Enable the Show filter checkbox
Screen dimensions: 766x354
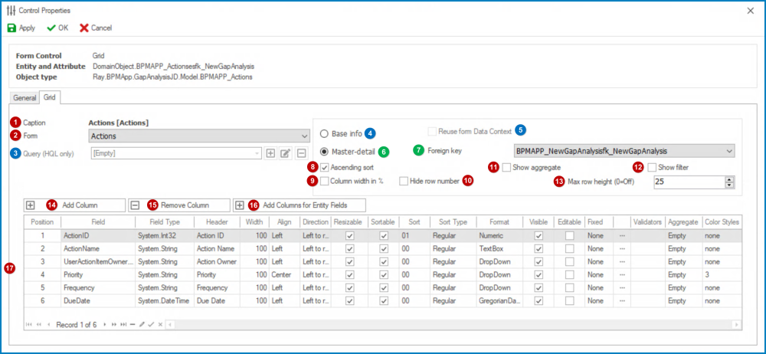[653, 167]
